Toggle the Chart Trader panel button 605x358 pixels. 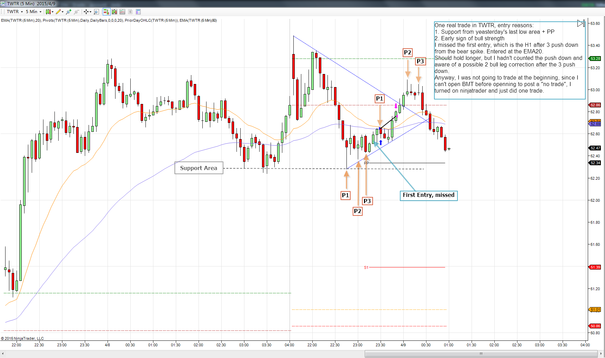pyautogui.click(x=107, y=12)
